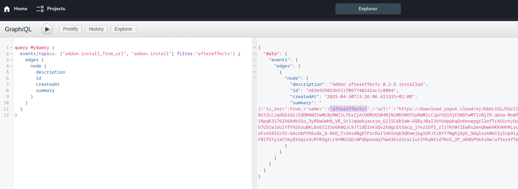Click the "id" key in results

[x=296, y=91]
